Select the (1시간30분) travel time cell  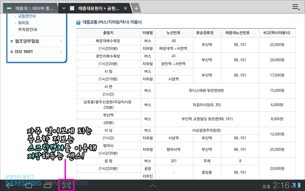pyautogui.click(x=109, y=153)
